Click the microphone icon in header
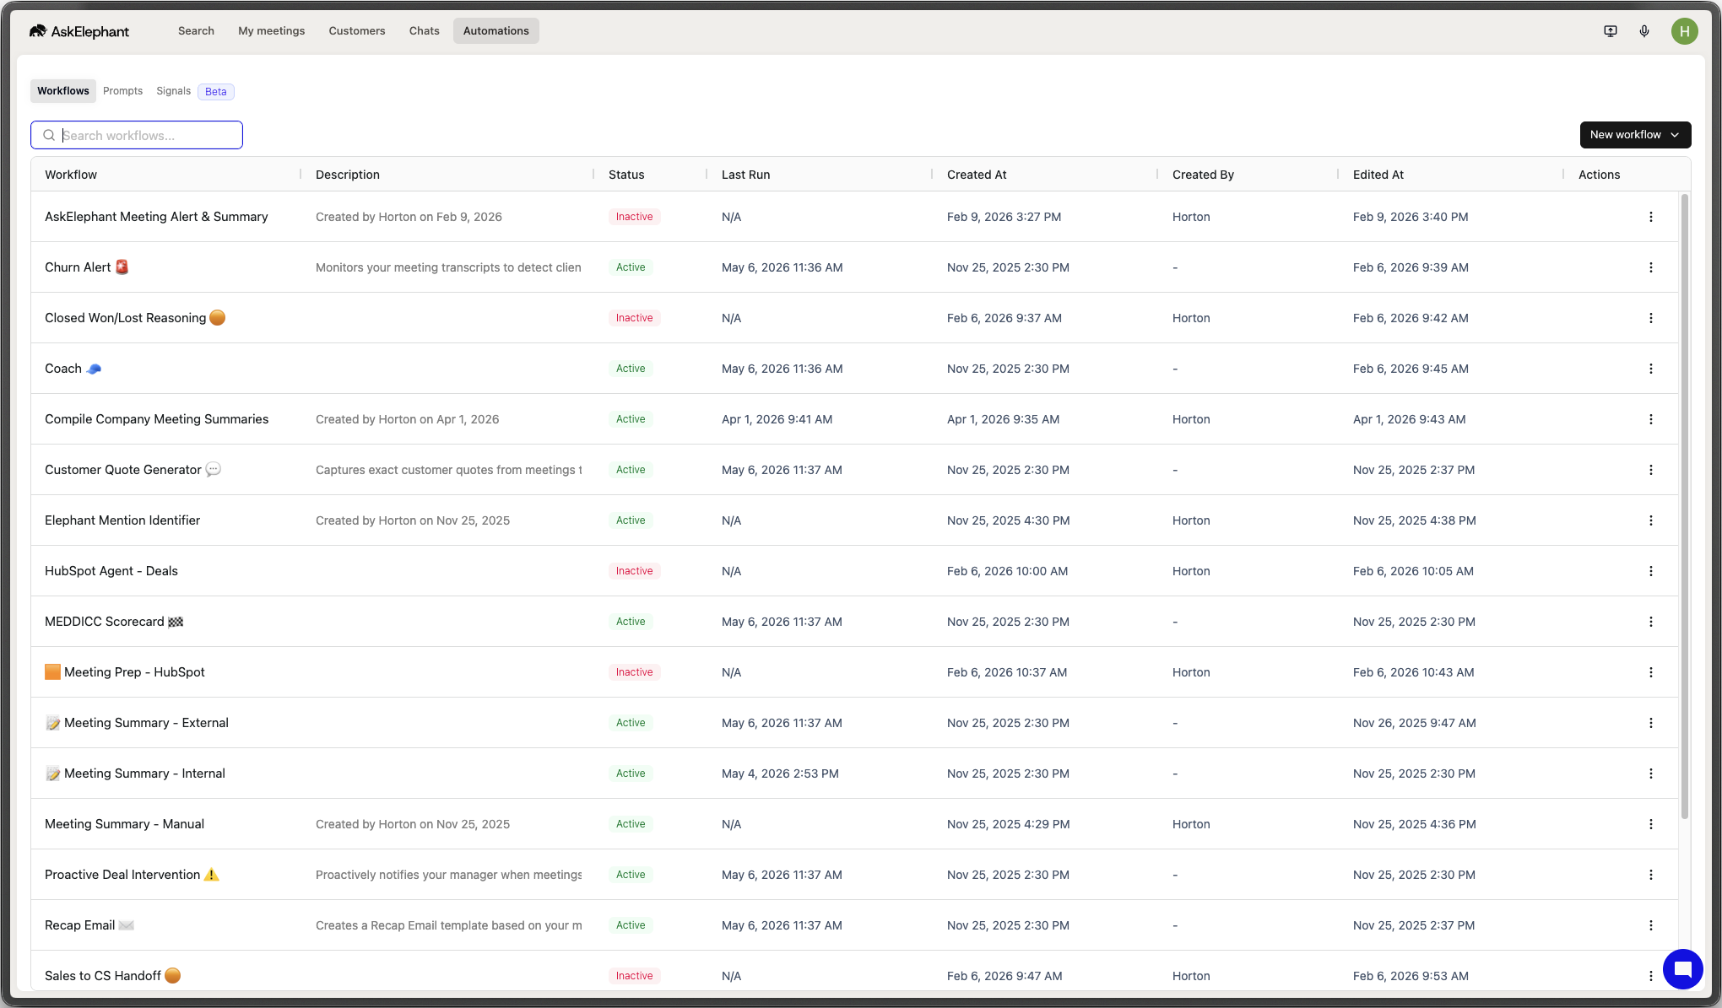Viewport: 1722px width, 1008px height. 1644,31
